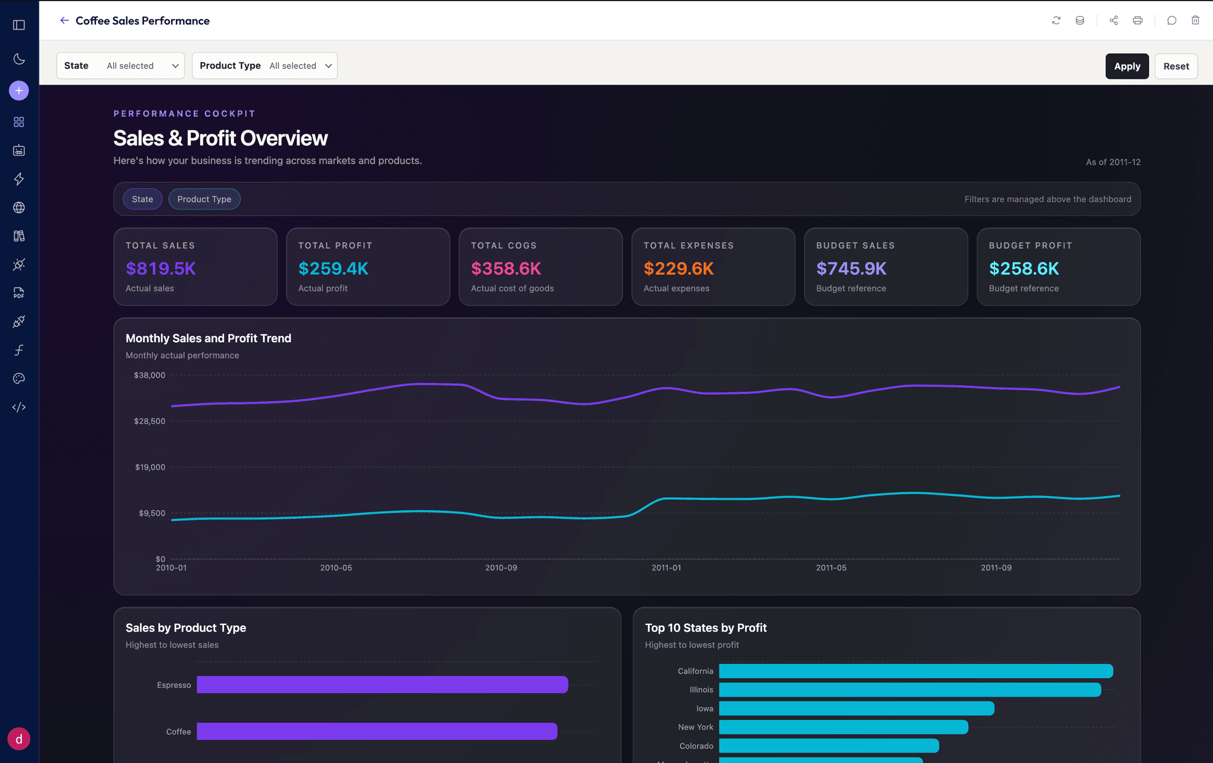Click the Budget Sales $745.9K card
Screen dimensions: 1213x763
[886, 267]
